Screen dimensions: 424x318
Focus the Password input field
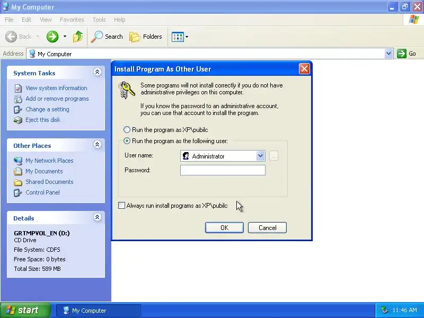pyautogui.click(x=223, y=170)
